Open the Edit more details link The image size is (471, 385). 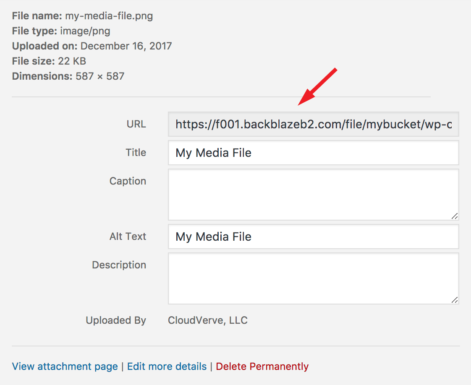pyautogui.click(x=167, y=367)
